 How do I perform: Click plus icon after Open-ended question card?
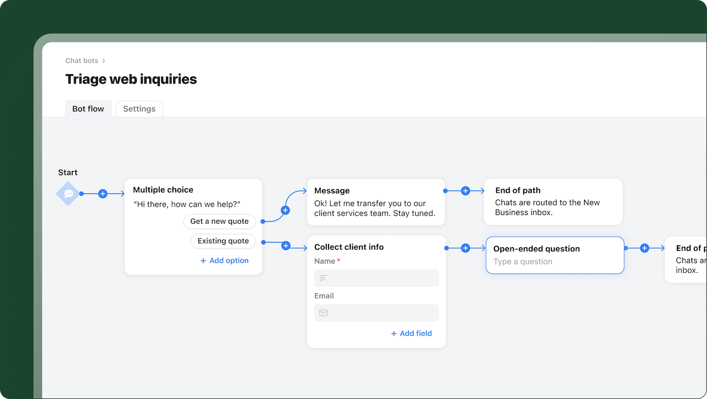pos(644,248)
